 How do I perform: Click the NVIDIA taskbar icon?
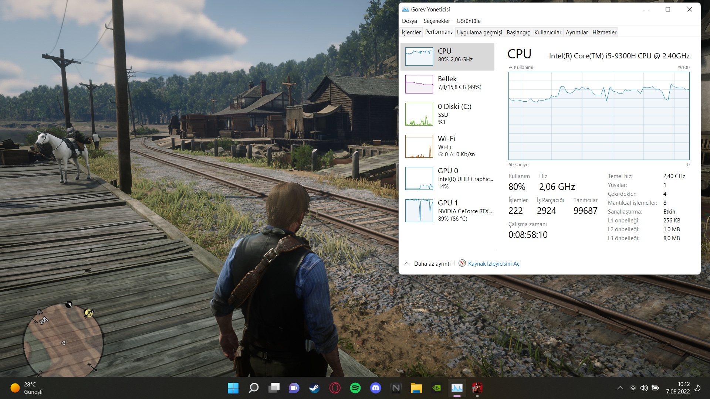(x=436, y=388)
